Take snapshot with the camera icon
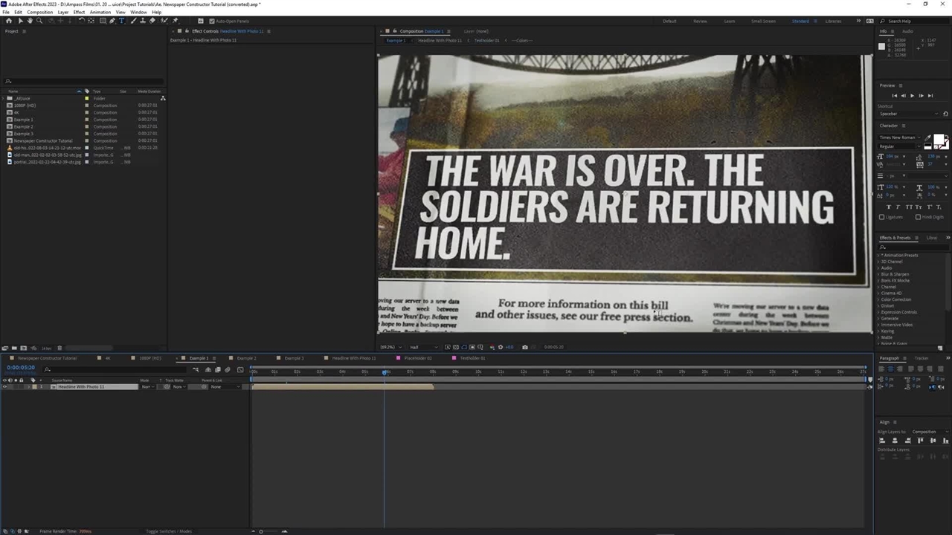This screenshot has width=952, height=535. click(x=525, y=347)
